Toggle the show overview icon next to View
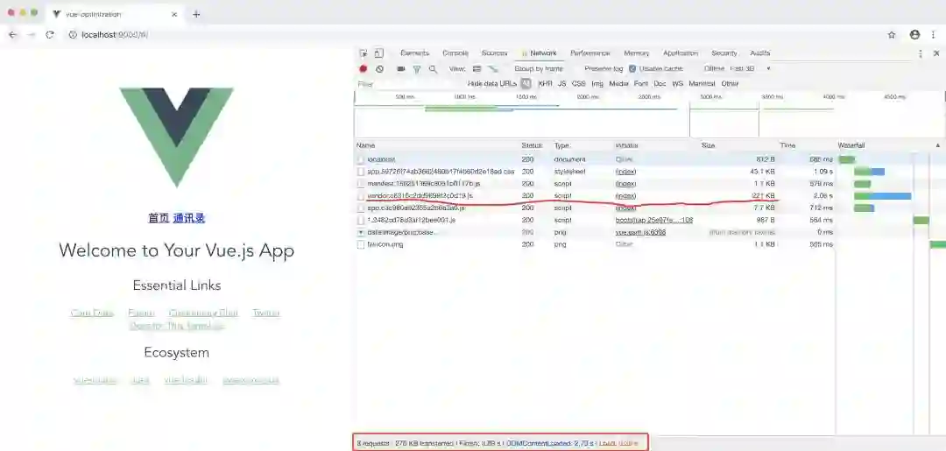The image size is (946, 451). point(493,68)
